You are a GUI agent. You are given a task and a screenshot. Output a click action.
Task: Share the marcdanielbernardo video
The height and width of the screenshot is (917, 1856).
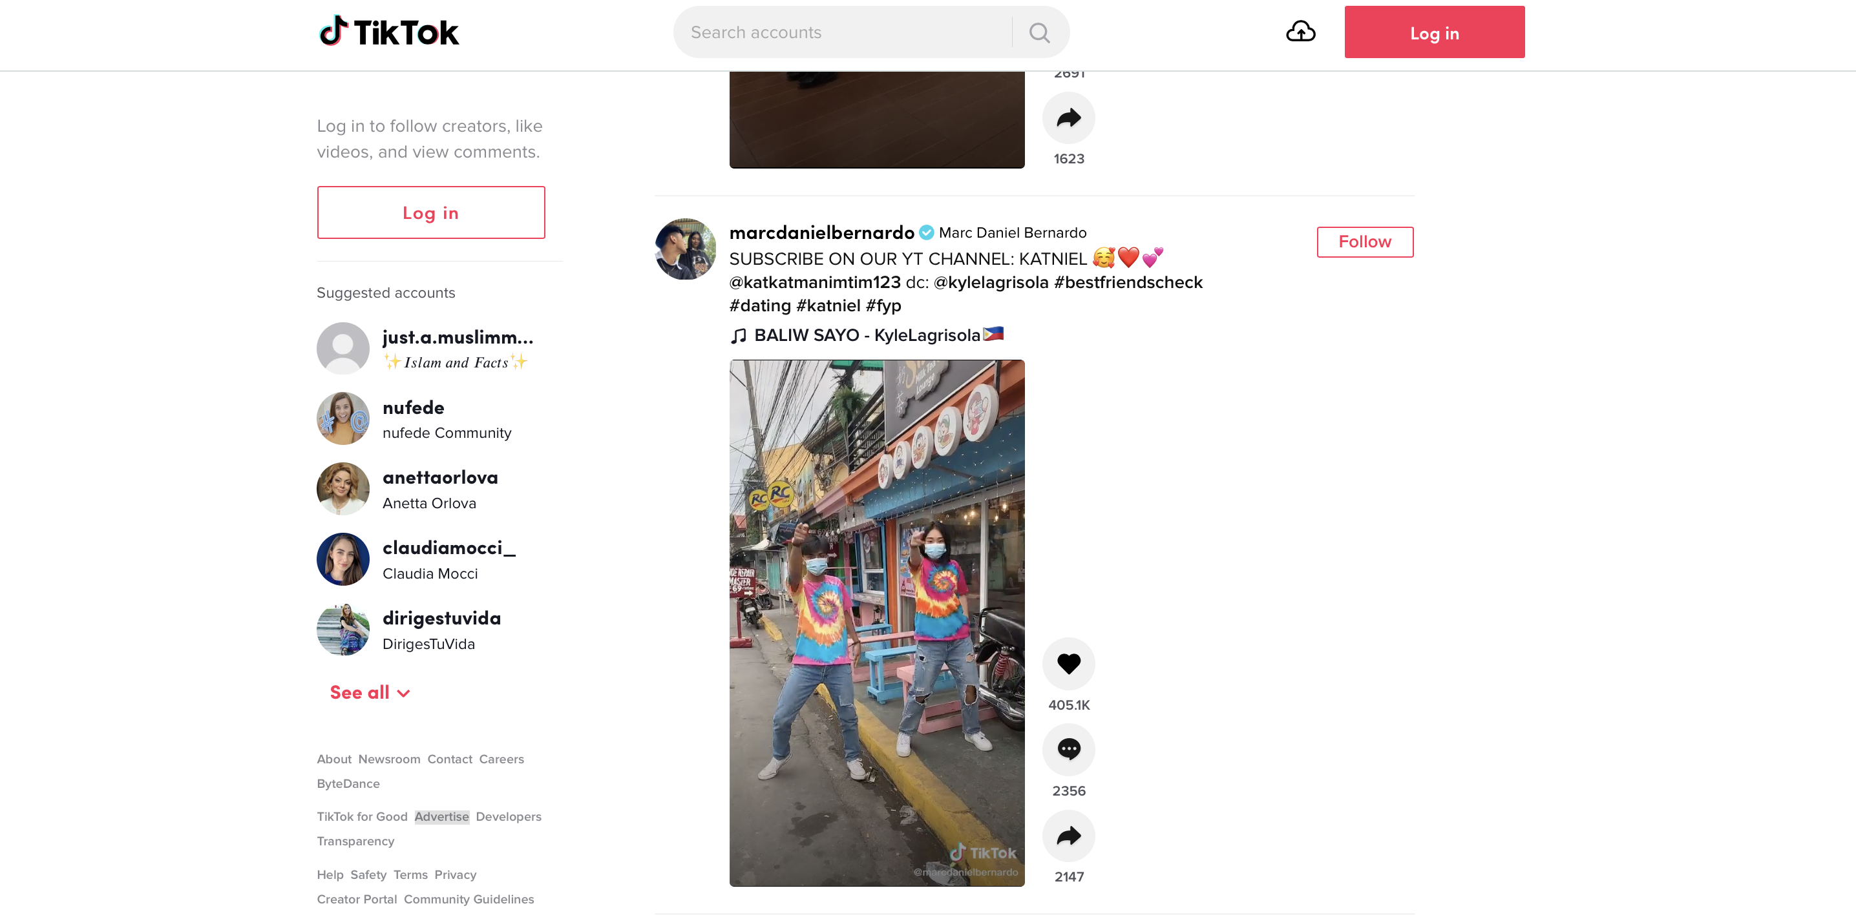tap(1068, 836)
